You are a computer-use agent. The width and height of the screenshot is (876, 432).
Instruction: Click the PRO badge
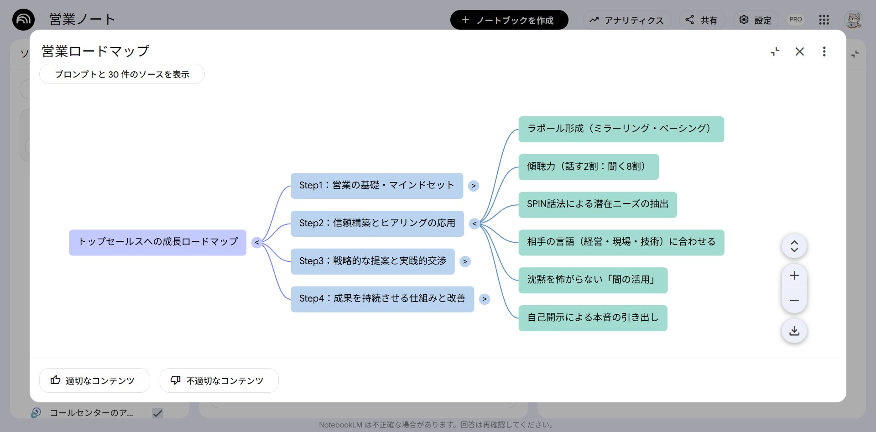pyautogui.click(x=795, y=20)
